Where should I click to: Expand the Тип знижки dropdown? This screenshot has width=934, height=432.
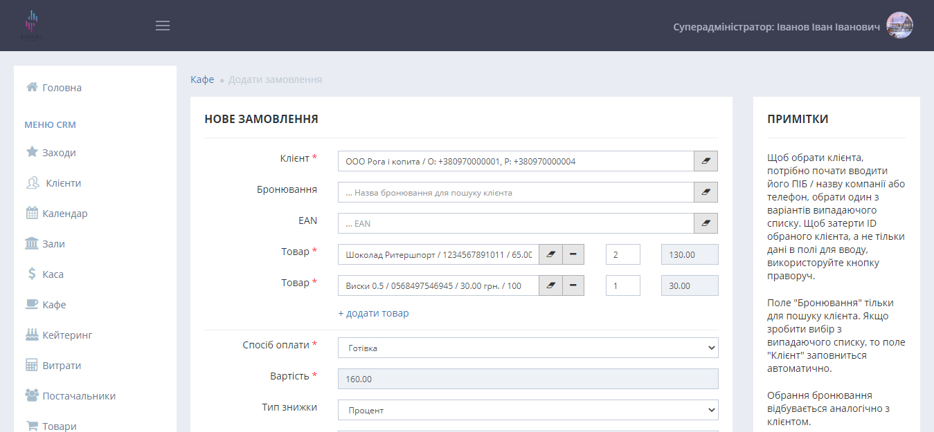[x=528, y=410]
